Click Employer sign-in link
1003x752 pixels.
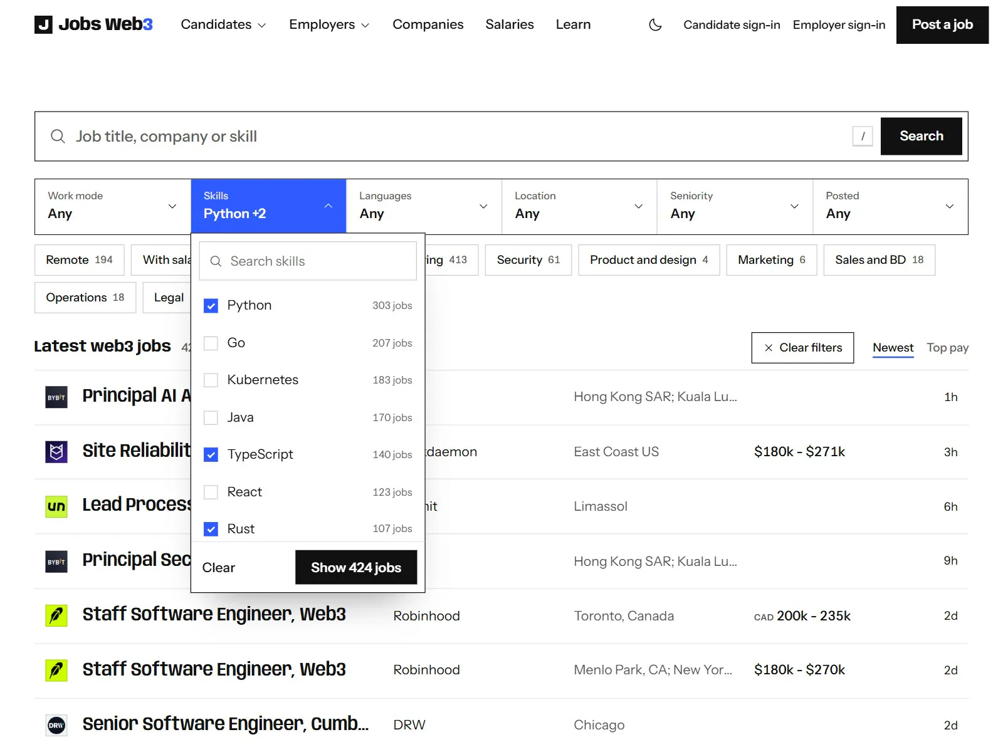(839, 25)
